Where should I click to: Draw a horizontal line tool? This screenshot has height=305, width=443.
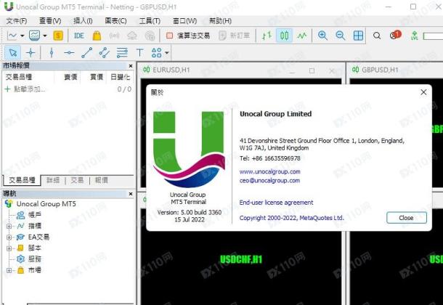69,52
